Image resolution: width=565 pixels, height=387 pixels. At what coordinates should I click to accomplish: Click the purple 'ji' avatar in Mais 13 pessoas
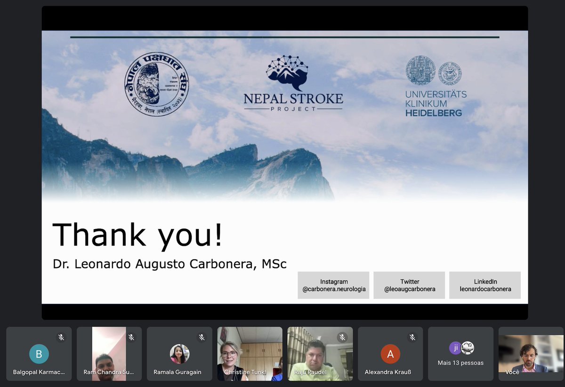click(455, 348)
